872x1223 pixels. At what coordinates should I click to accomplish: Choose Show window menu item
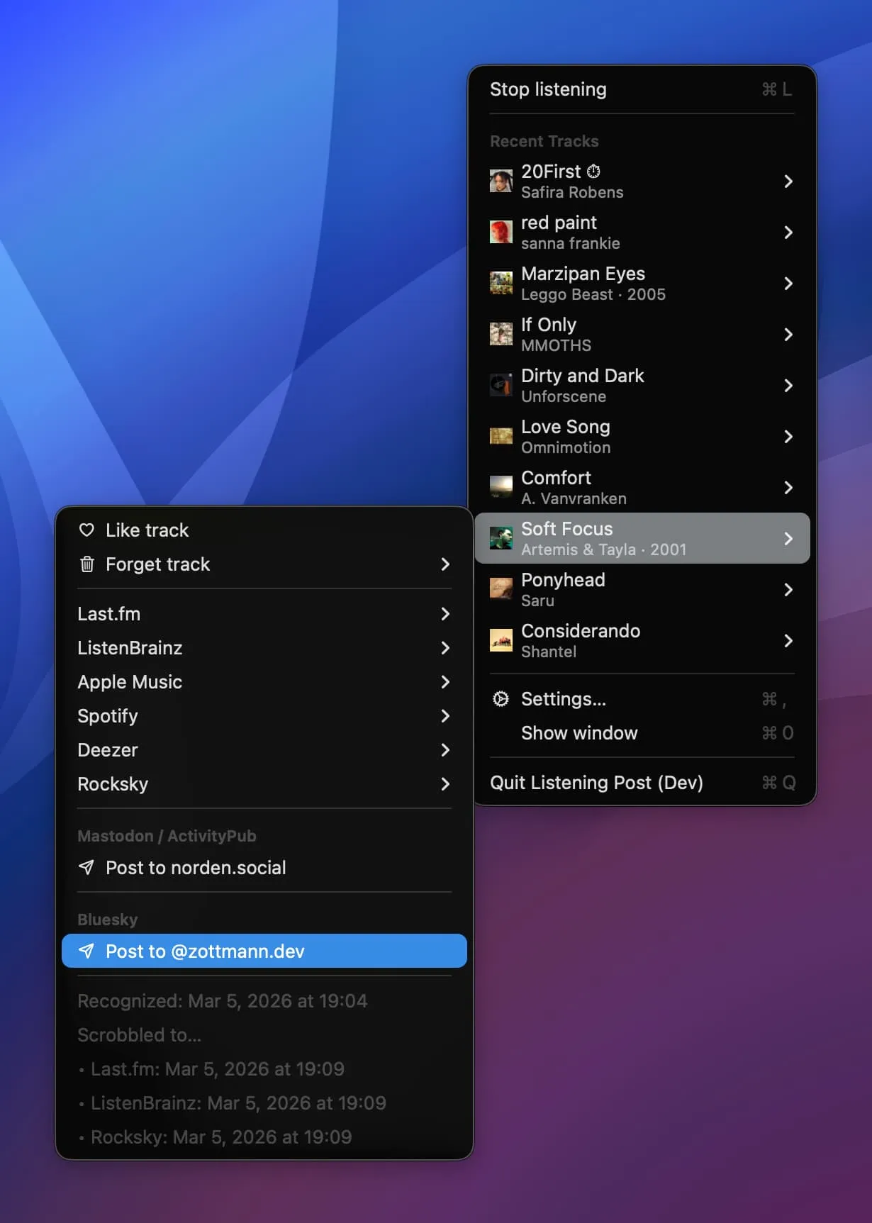[642, 733]
